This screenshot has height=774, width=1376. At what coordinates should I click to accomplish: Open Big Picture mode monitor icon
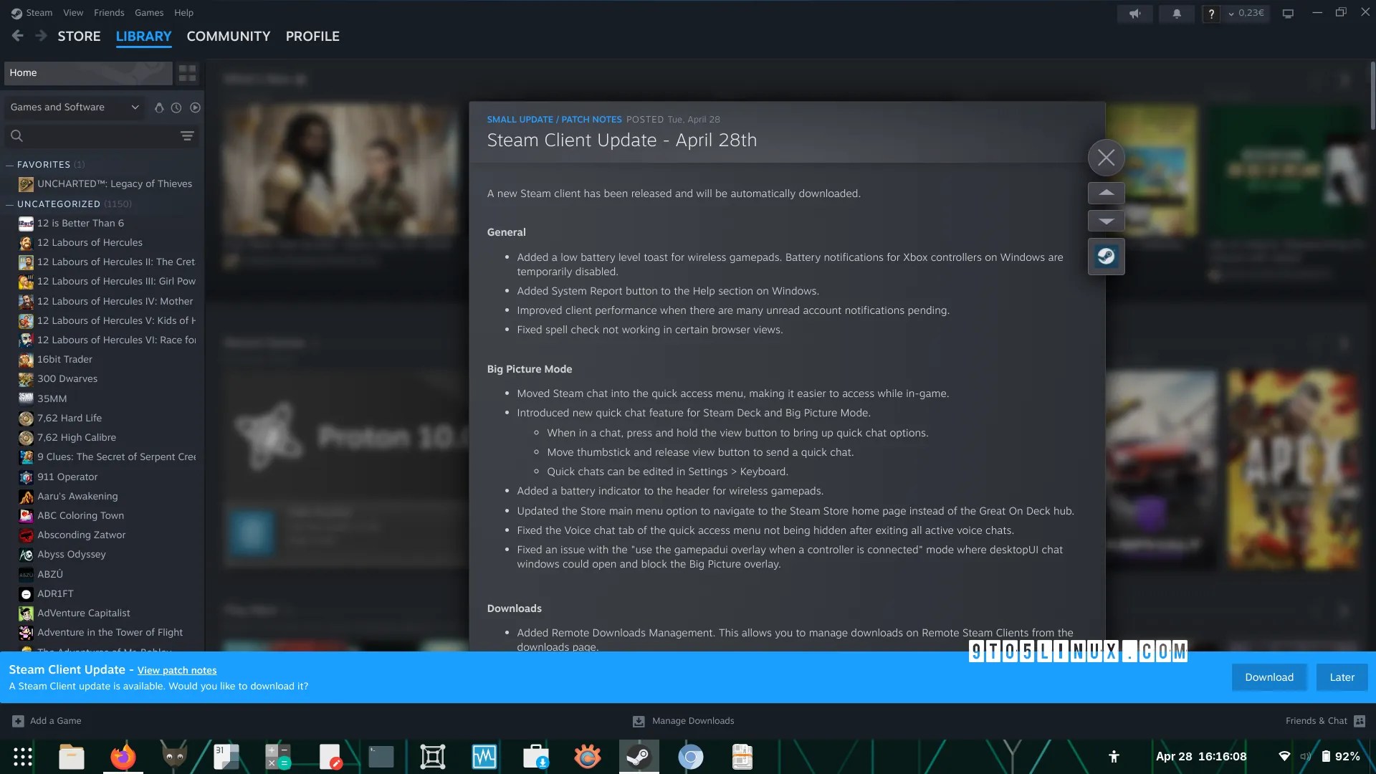point(1288,14)
